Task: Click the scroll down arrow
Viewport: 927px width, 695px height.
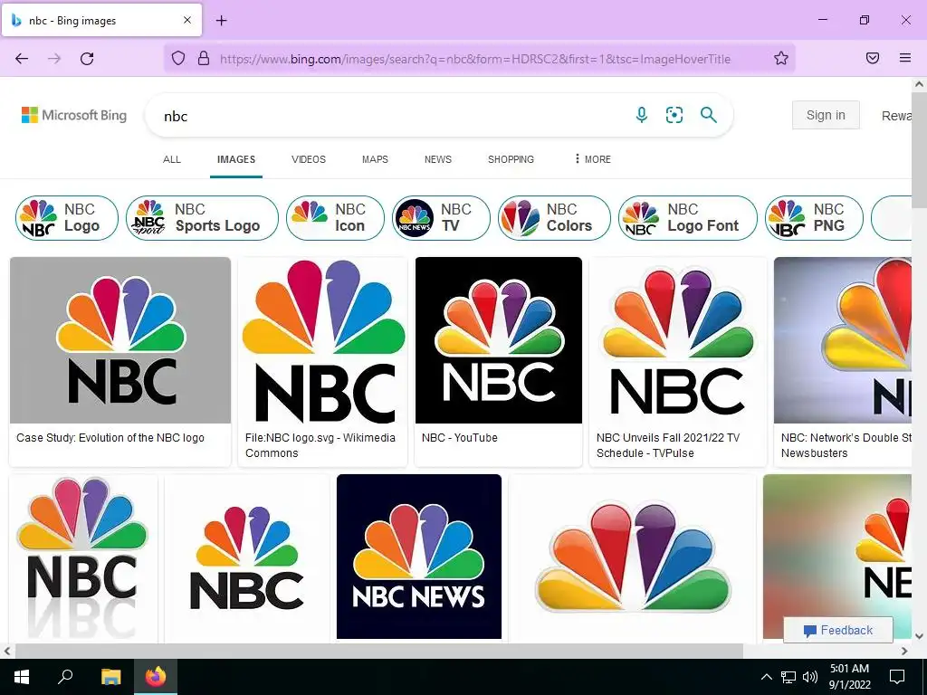Action: pyautogui.click(x=919, y=636)
